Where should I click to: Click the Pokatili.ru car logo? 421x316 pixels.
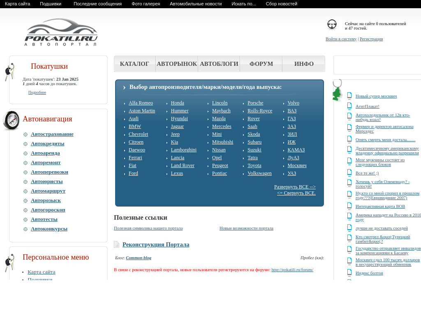coord(61,32)
